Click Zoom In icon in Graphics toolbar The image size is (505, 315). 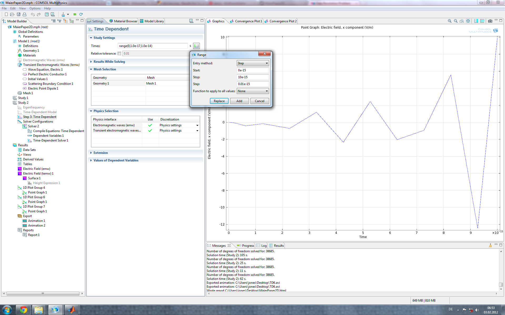tap(450, 21)
